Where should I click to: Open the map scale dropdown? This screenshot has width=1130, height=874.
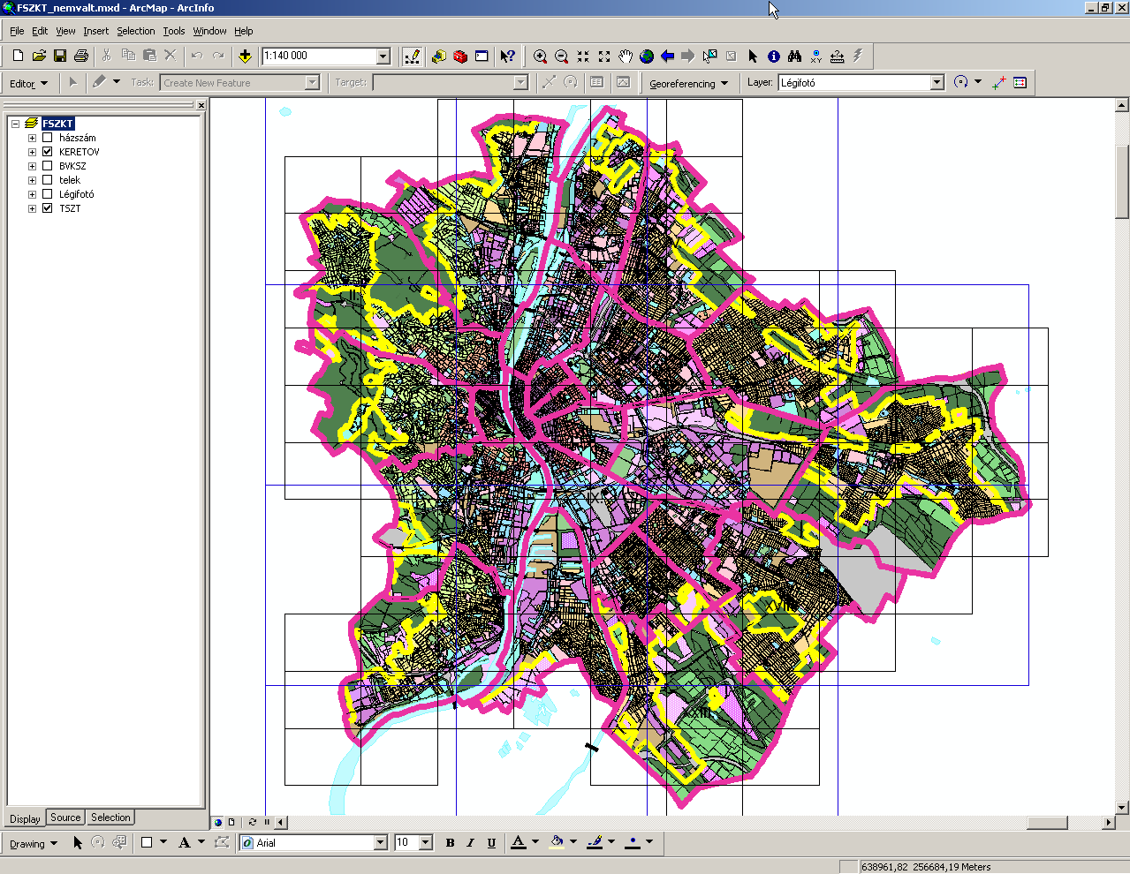(x=383, y=56)
